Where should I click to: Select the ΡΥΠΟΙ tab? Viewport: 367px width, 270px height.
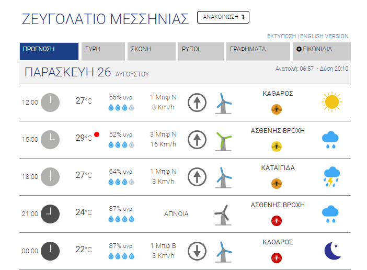[201, 51]
